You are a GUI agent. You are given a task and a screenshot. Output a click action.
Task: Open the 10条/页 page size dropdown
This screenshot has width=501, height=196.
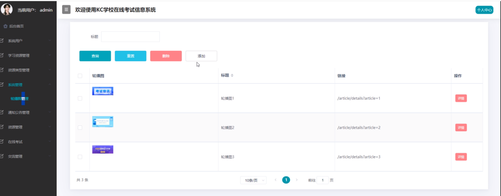click(x=253, y=180)
